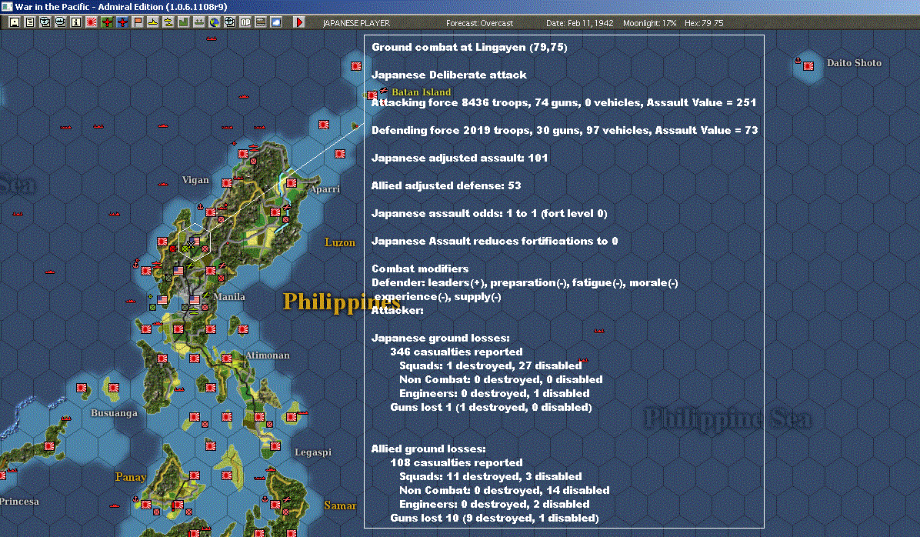Click the 'Combat modifiers' heading
920x537 pixels.
[x=420, y=268]
